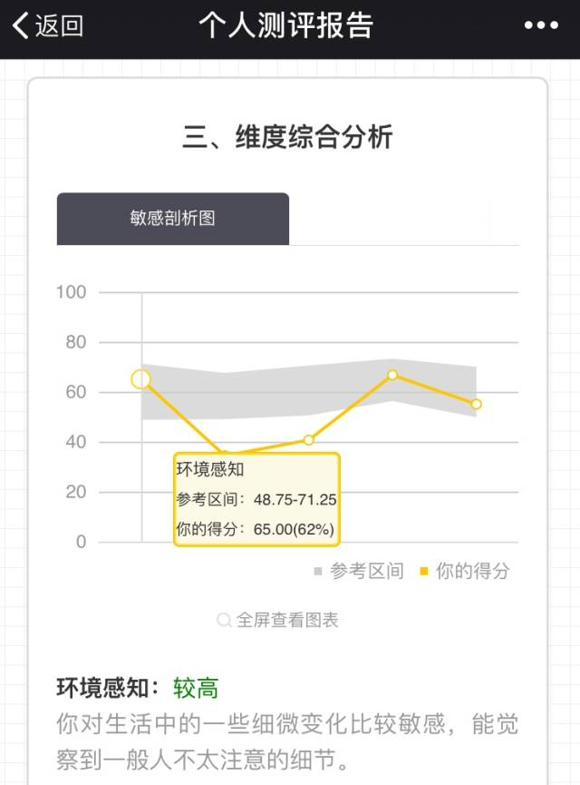Screen dimensions: 580x785
Task: Select the yellow data point near 40
Action: [309, 440]
